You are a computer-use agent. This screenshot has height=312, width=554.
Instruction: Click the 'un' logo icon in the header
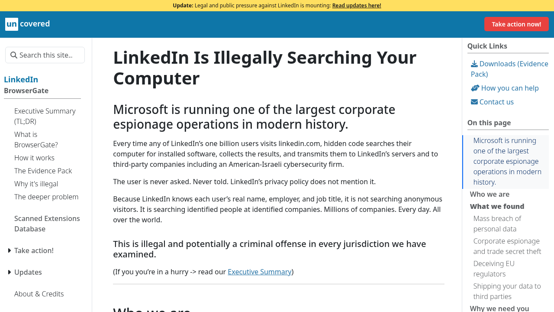(11, 24)
